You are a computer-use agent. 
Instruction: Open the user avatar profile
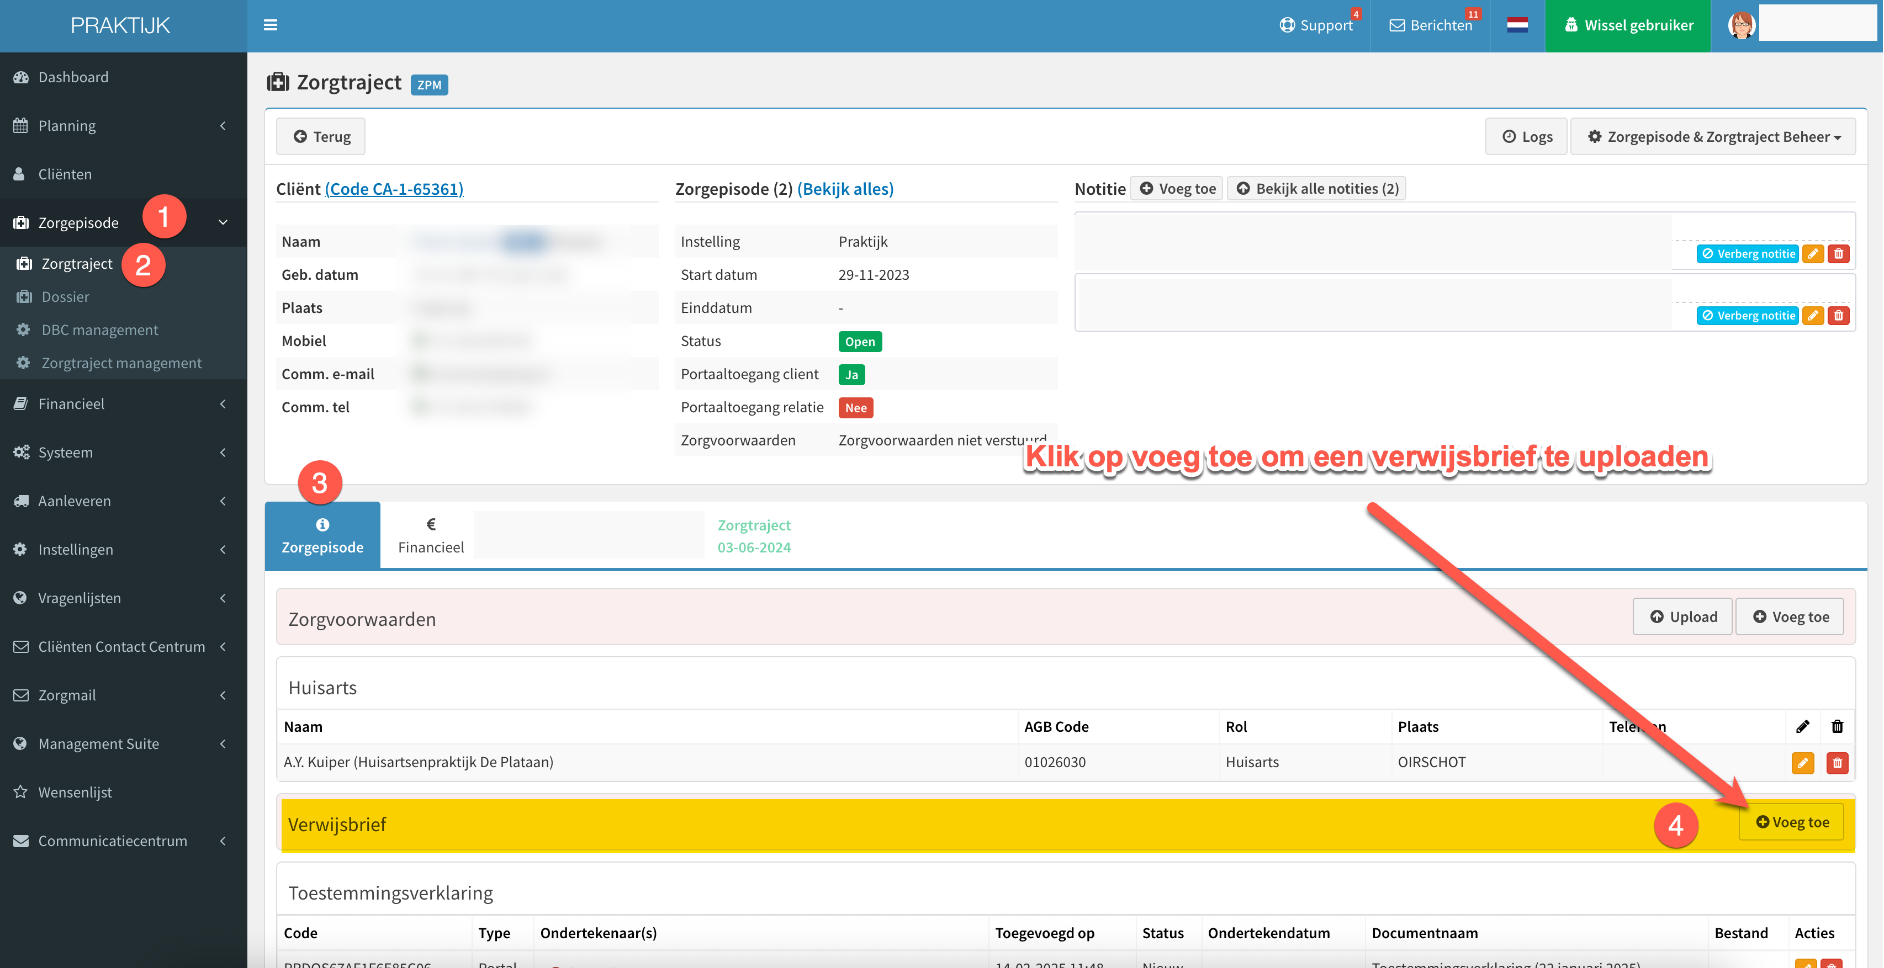click(x=1742, y=25)
